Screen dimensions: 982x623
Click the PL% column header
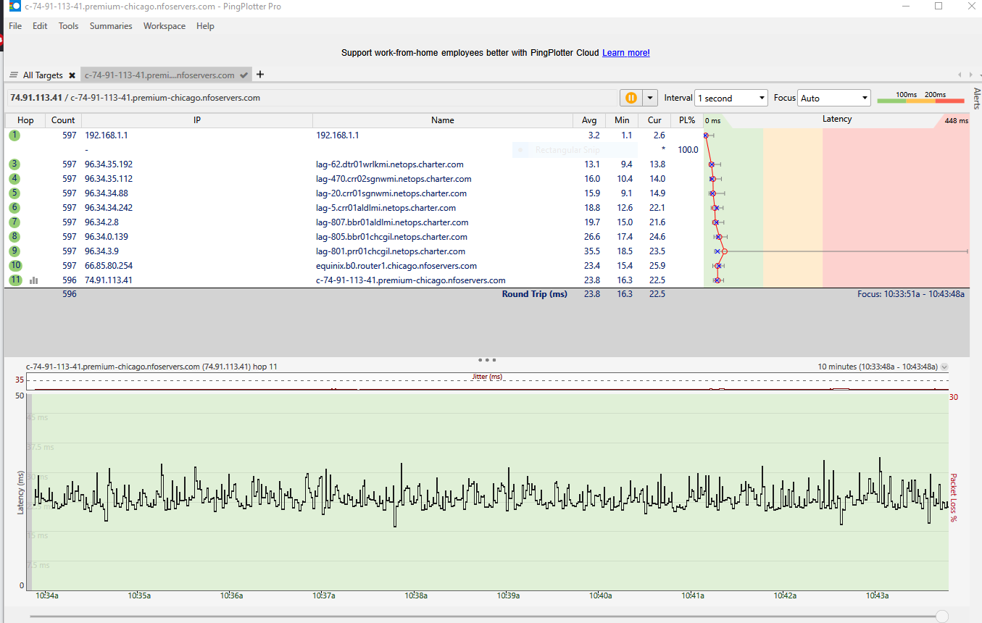[x=686, y=120]
